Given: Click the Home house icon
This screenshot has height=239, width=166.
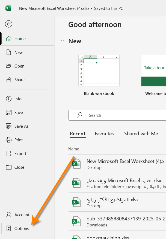Looking at the screenshot, I should [x=9, y=39].
